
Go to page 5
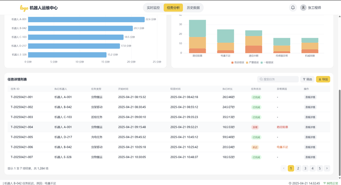click(x=320, y=168)
